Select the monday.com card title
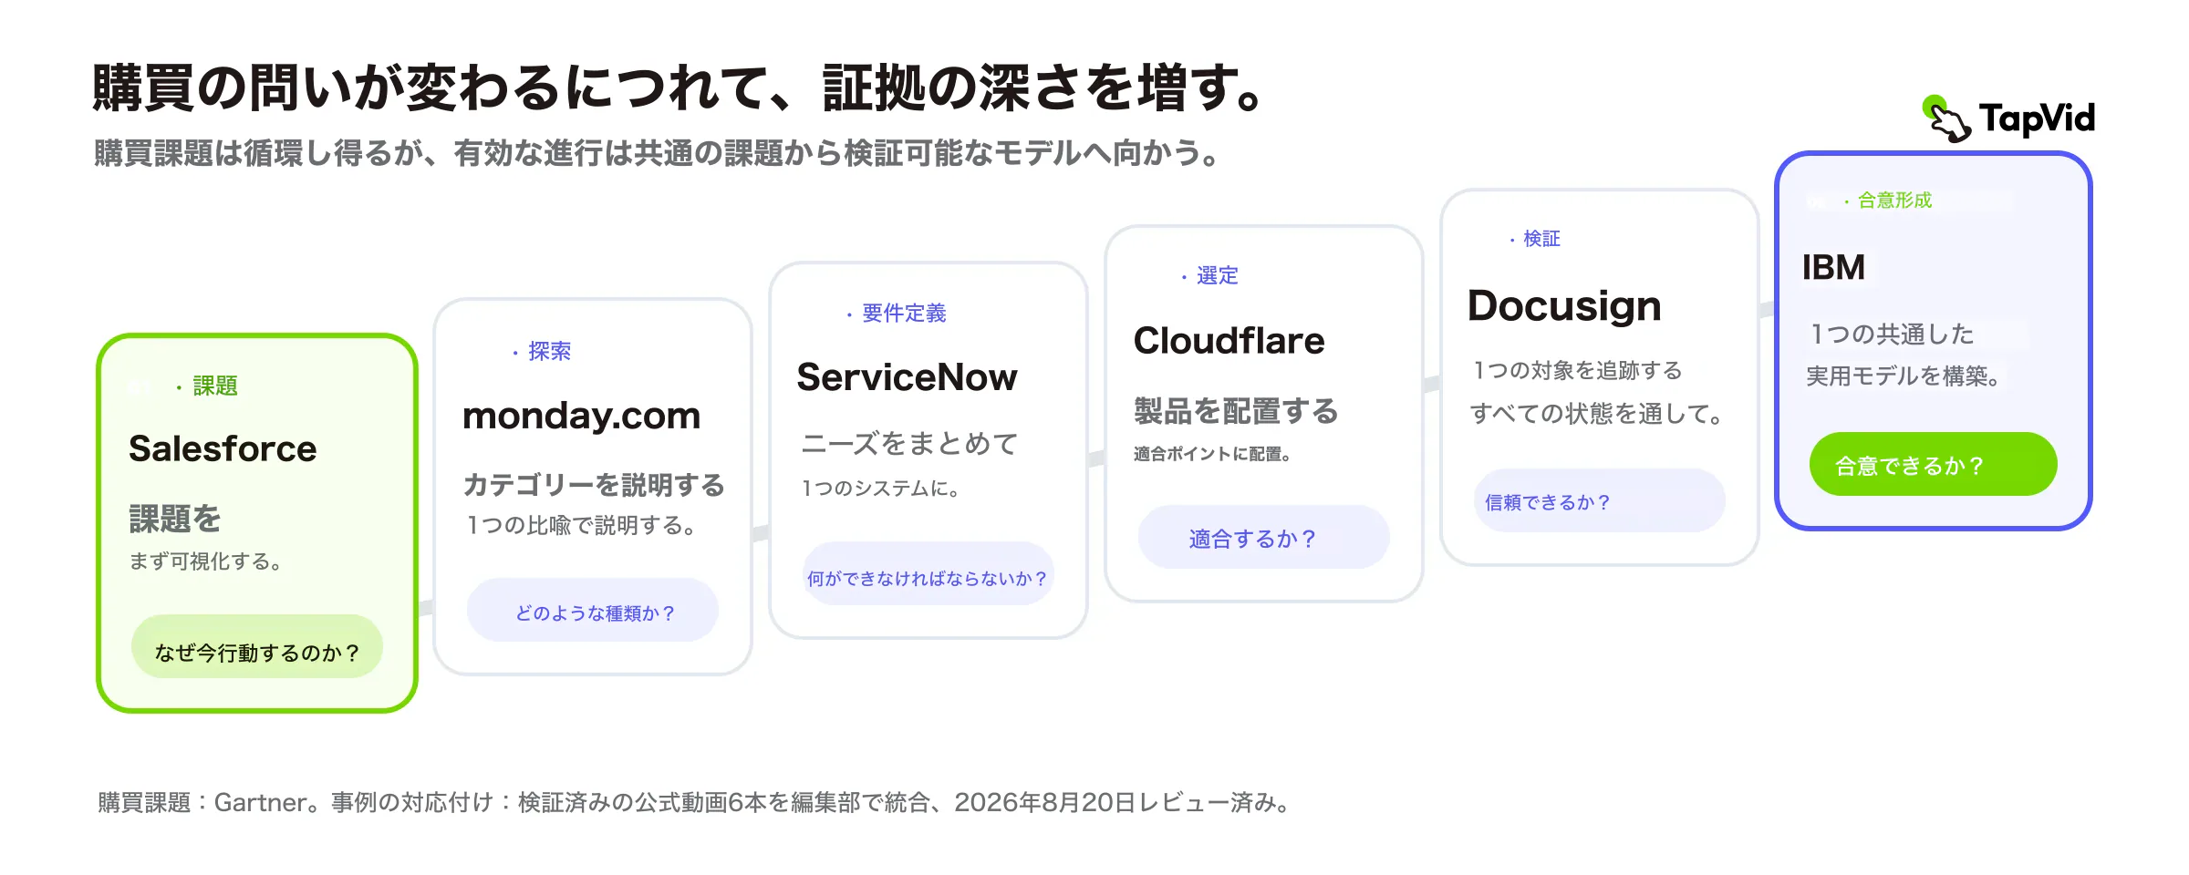The image size is (2189, 875). [582, 416]
